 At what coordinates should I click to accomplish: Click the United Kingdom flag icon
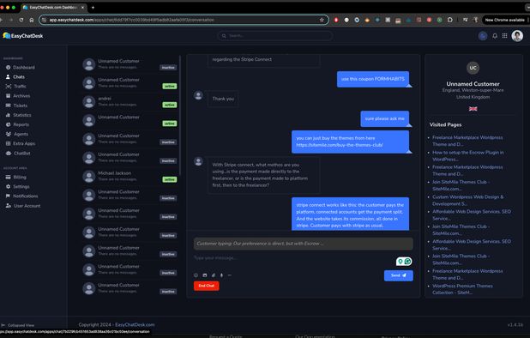pos(473,109)
